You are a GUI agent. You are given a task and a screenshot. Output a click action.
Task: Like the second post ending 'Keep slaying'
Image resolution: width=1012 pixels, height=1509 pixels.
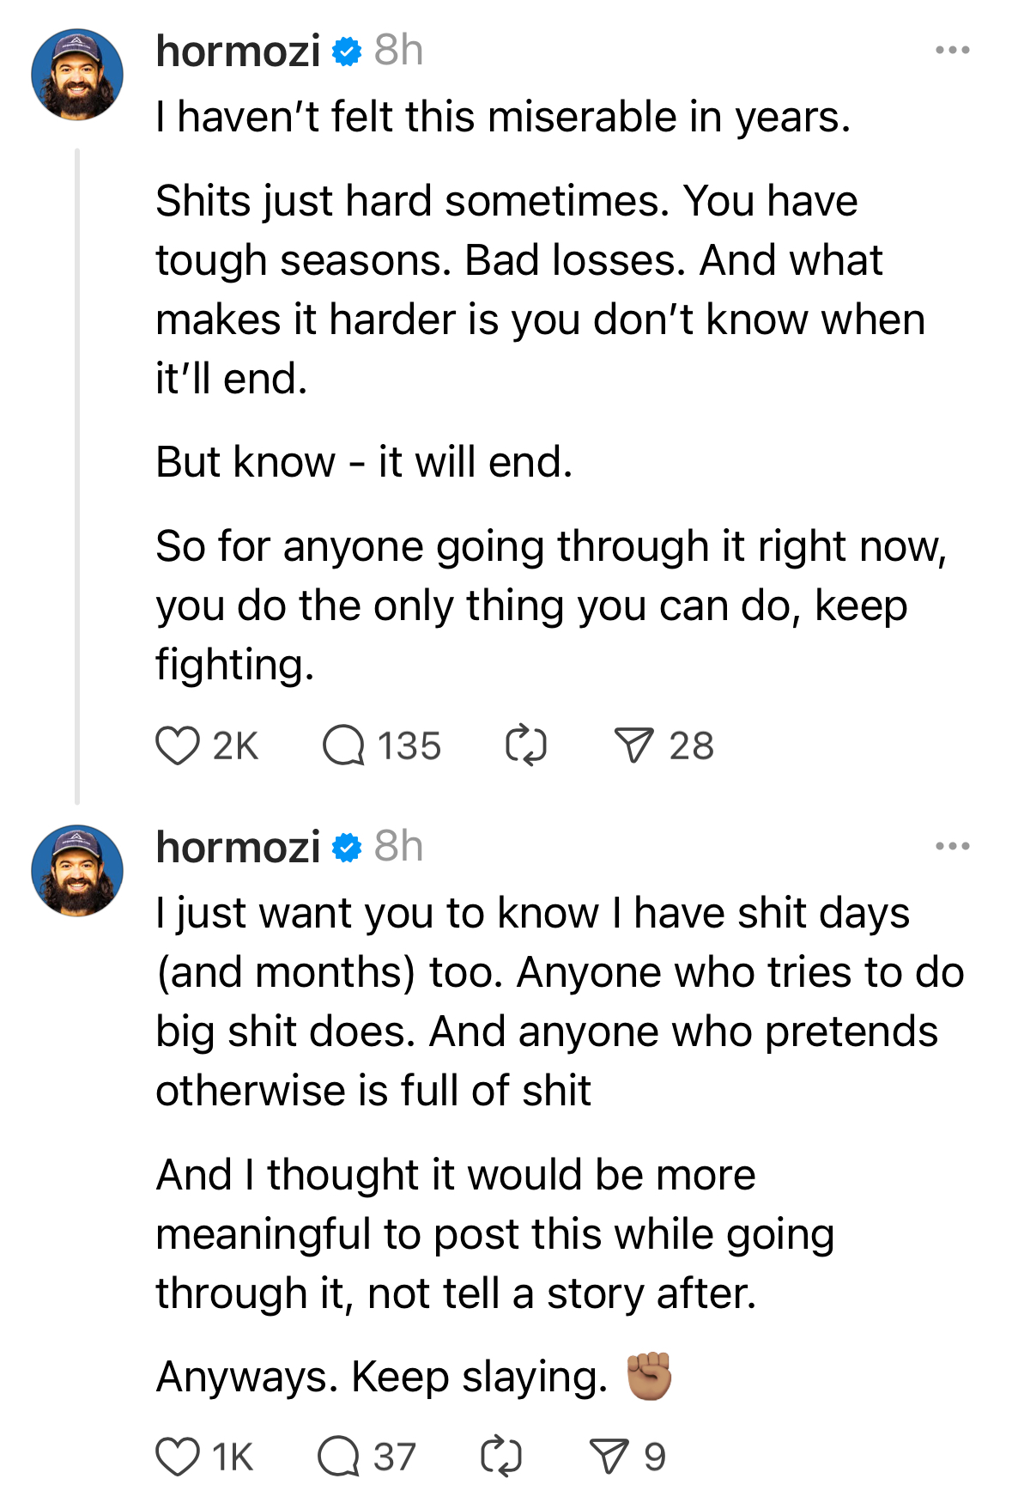point(178,1457)
